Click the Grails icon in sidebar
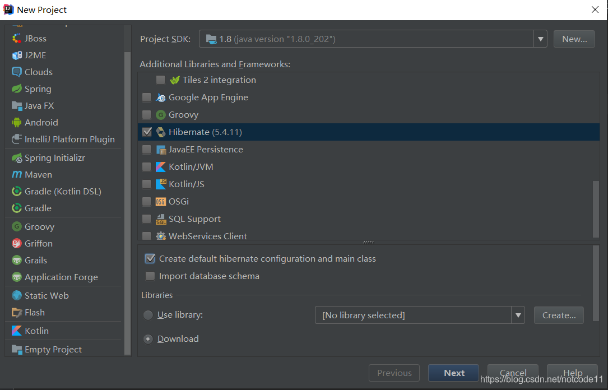This screenshot has height=390, width=608. (17, 260)
